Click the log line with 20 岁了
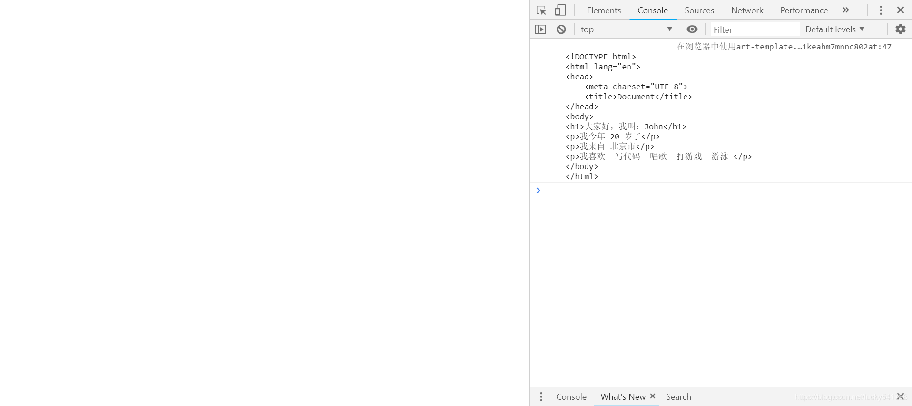Viewport: 912px width, 406px height. pos(612,136)
